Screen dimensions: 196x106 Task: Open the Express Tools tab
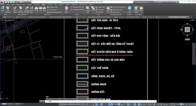[x=83, y=4]
